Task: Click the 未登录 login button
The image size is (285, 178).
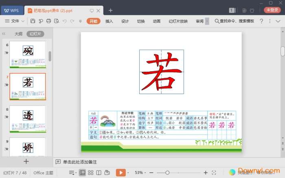Action: tap(272, 10)
